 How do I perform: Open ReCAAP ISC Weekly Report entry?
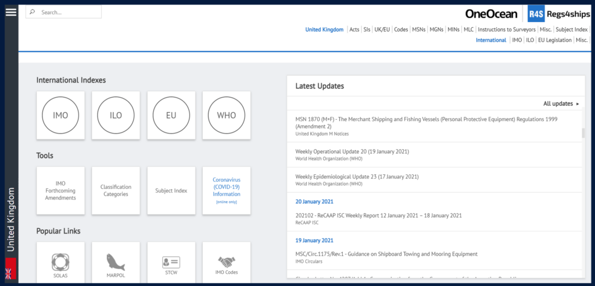435,219
